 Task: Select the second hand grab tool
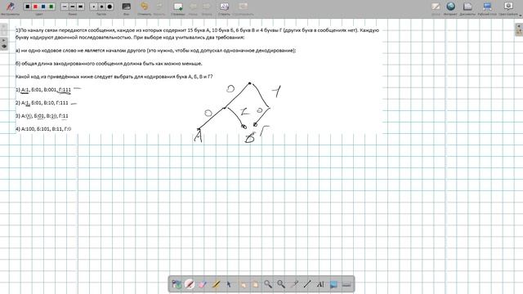256,284
